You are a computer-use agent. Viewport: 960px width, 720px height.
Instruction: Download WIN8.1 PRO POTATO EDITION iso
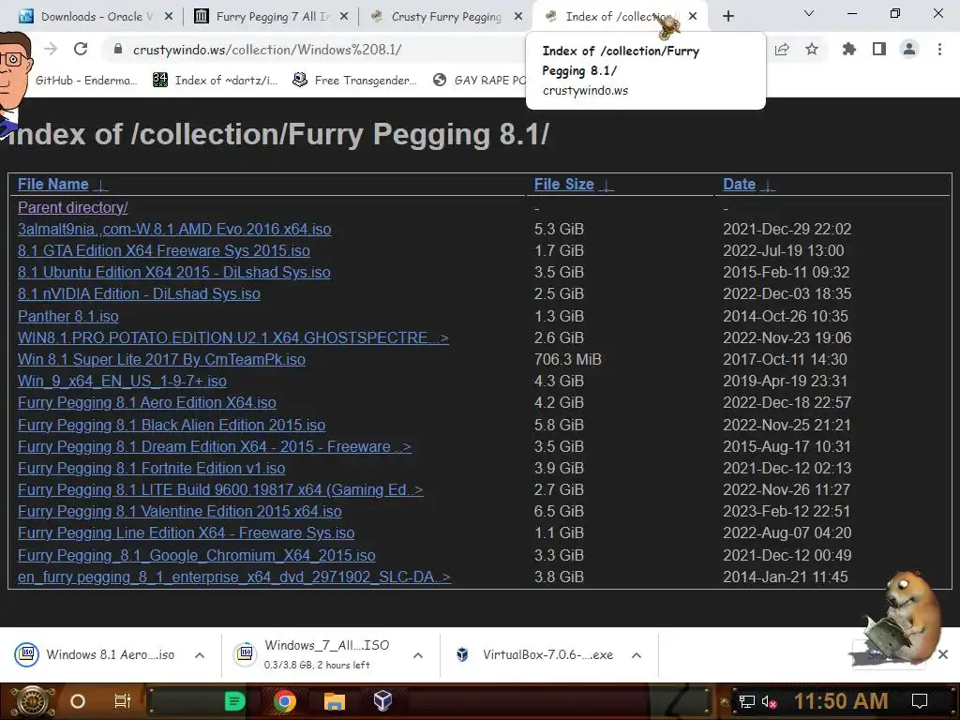233,337
